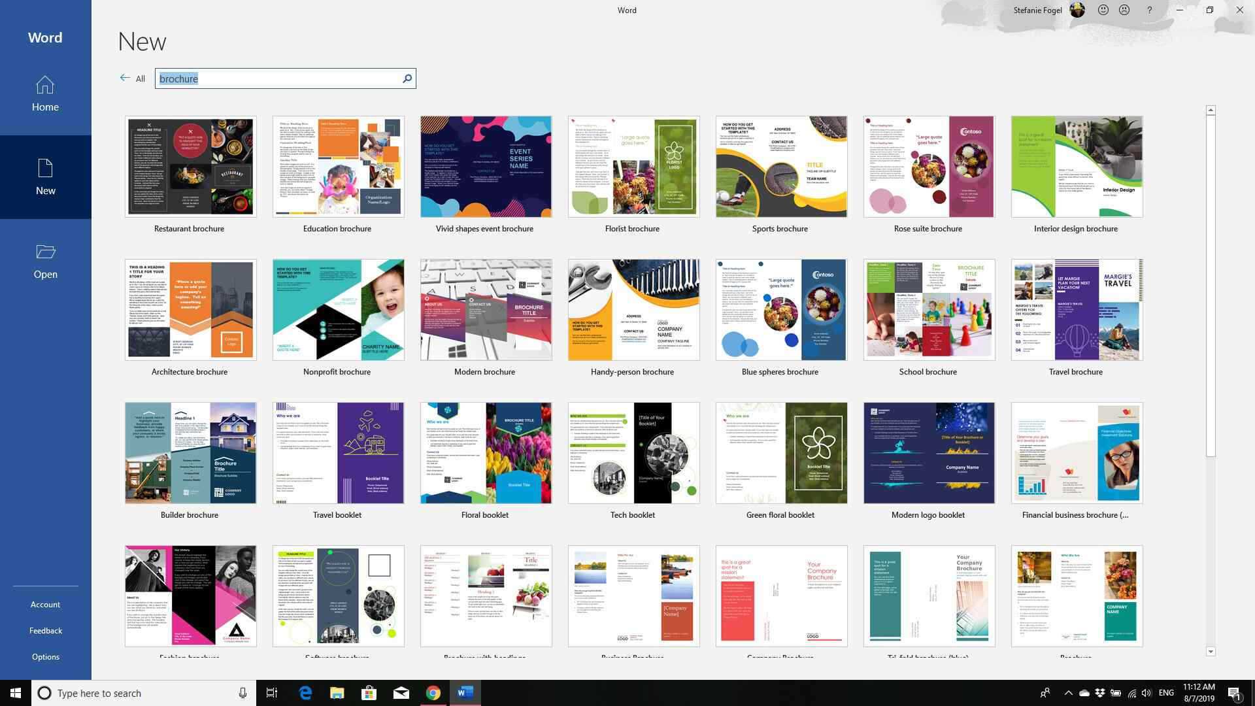Click the Word taskbar icon in taskbar
Viewport: 1255px width, 706px height.
(x=465, y=692)
